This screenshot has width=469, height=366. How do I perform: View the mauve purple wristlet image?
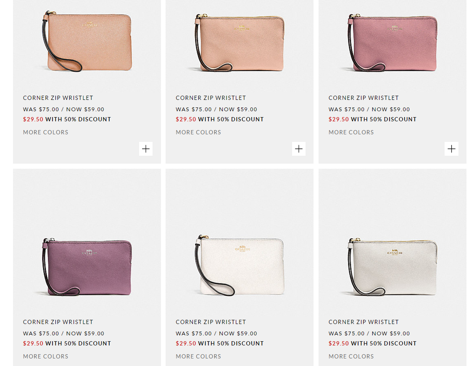87,267
